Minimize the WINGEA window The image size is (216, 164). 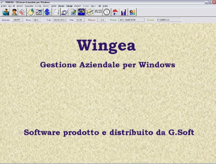pos(206,2)
